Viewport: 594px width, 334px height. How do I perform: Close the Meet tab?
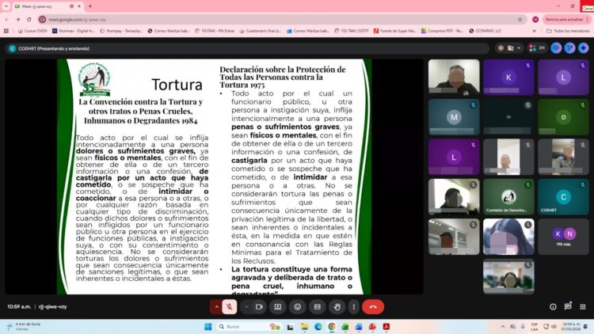79,6
